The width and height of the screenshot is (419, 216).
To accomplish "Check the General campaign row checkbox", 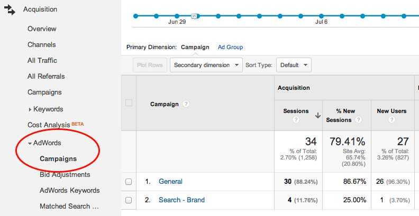I will pos(129,182).
